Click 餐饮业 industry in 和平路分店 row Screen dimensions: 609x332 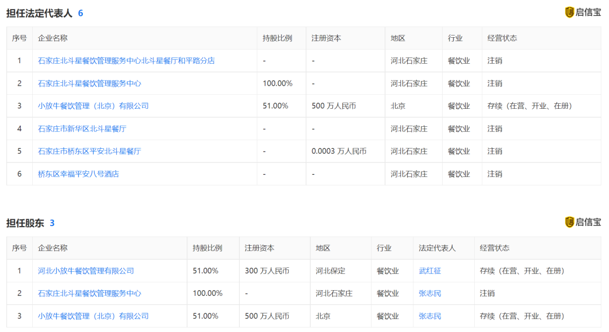coord(458,60)
